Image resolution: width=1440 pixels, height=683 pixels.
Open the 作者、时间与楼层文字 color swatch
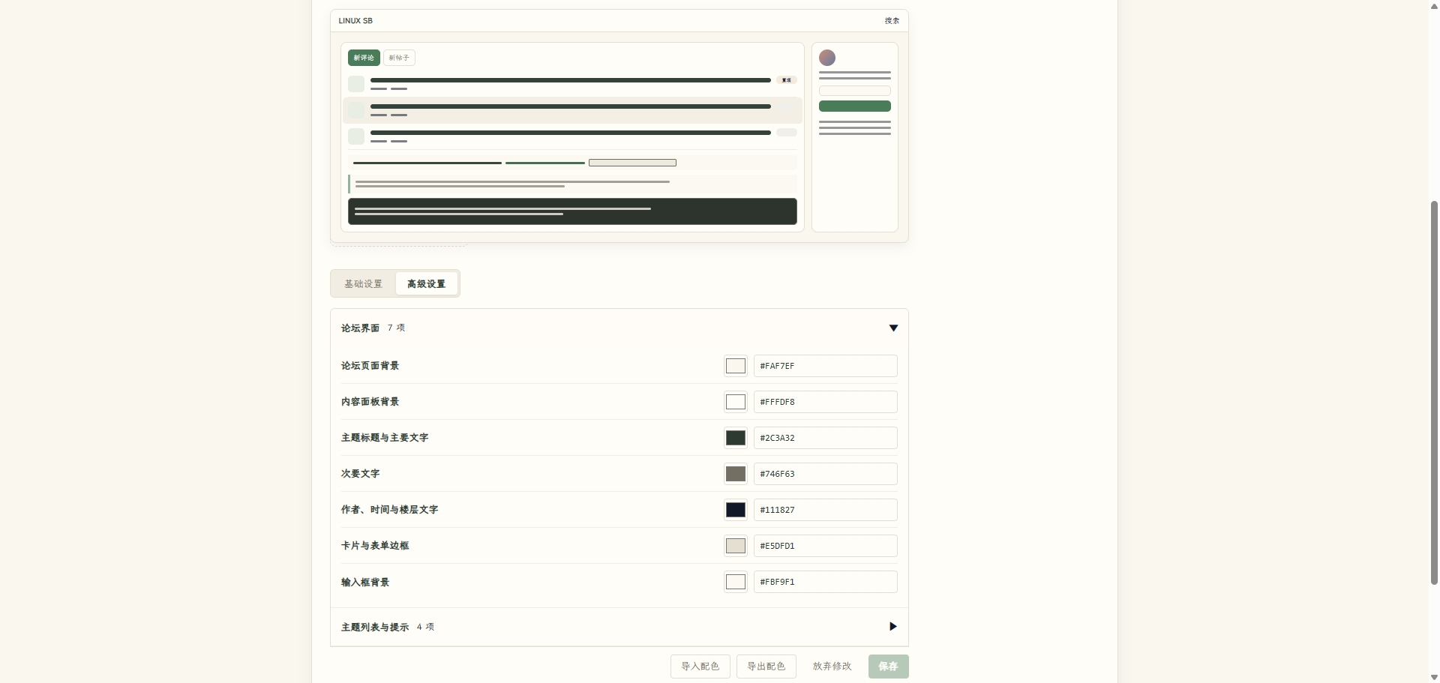[x=736, y=510]
